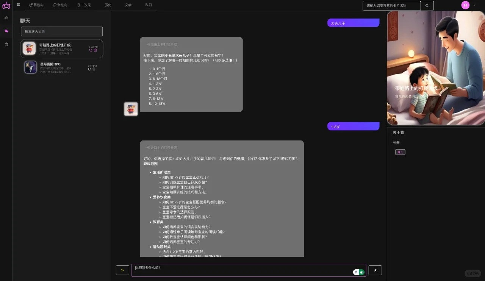Image resolution: width=485 pixels, height=281 pixels.
Task: Open the 历史 category
Action: click(x=107, y=5)
